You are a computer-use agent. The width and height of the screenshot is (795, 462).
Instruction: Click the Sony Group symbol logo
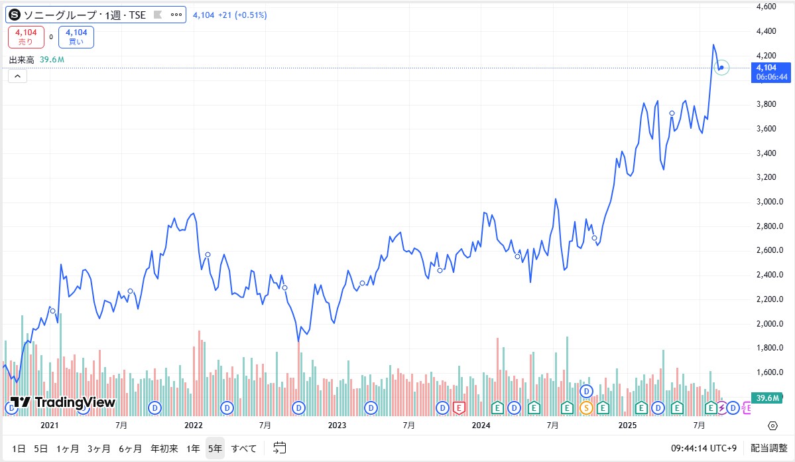coord(15,15)
